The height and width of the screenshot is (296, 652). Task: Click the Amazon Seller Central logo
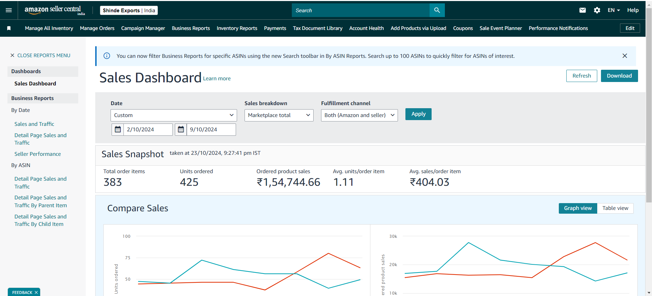[x=54, y=10]
